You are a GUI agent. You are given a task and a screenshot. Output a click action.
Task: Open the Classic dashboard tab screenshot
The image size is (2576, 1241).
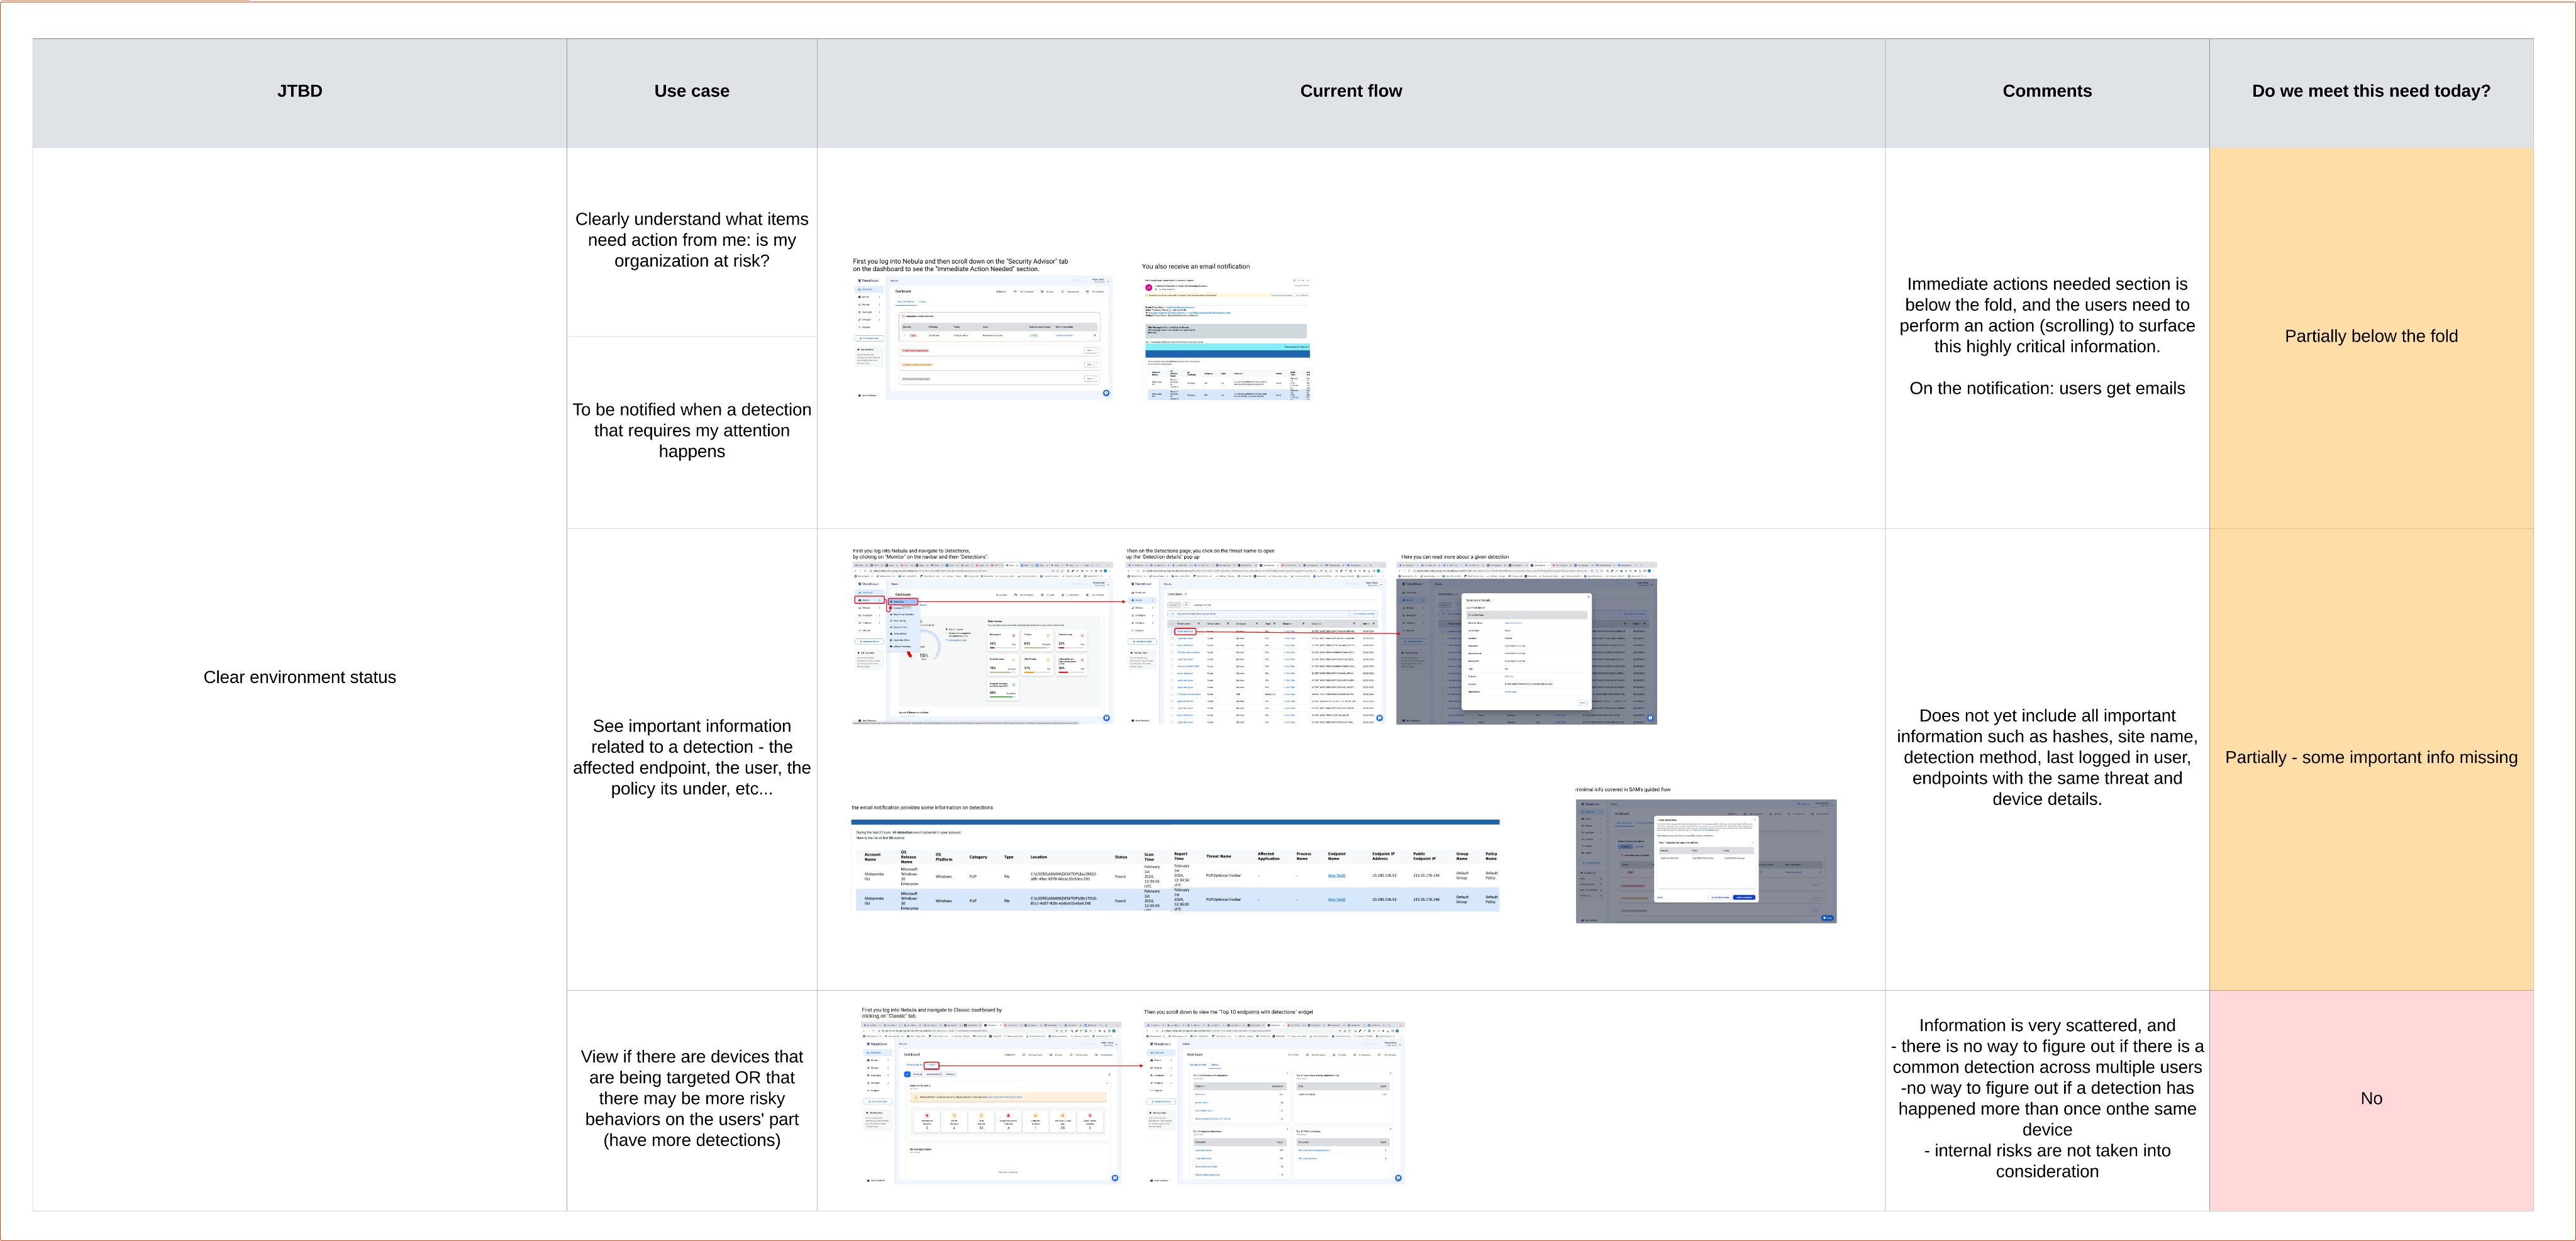991,1102
